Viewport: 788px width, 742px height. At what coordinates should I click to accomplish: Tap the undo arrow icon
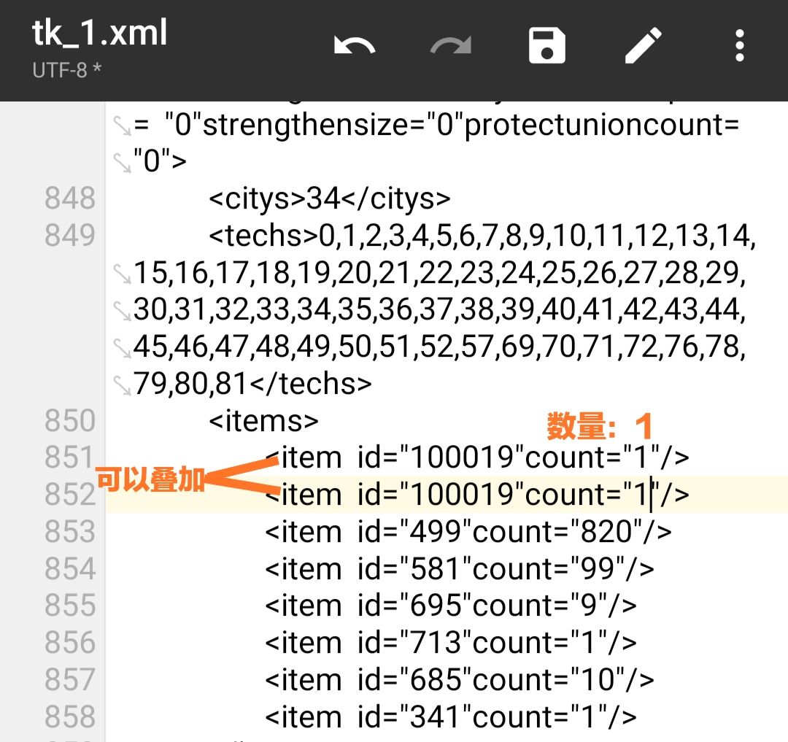coord(355,46)
